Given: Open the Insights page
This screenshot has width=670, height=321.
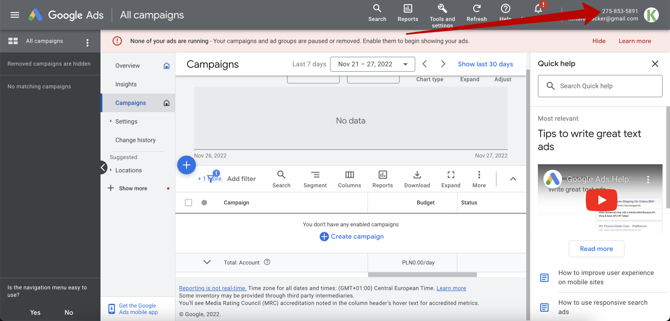Looking at the screenshot, I should [126, 84].
